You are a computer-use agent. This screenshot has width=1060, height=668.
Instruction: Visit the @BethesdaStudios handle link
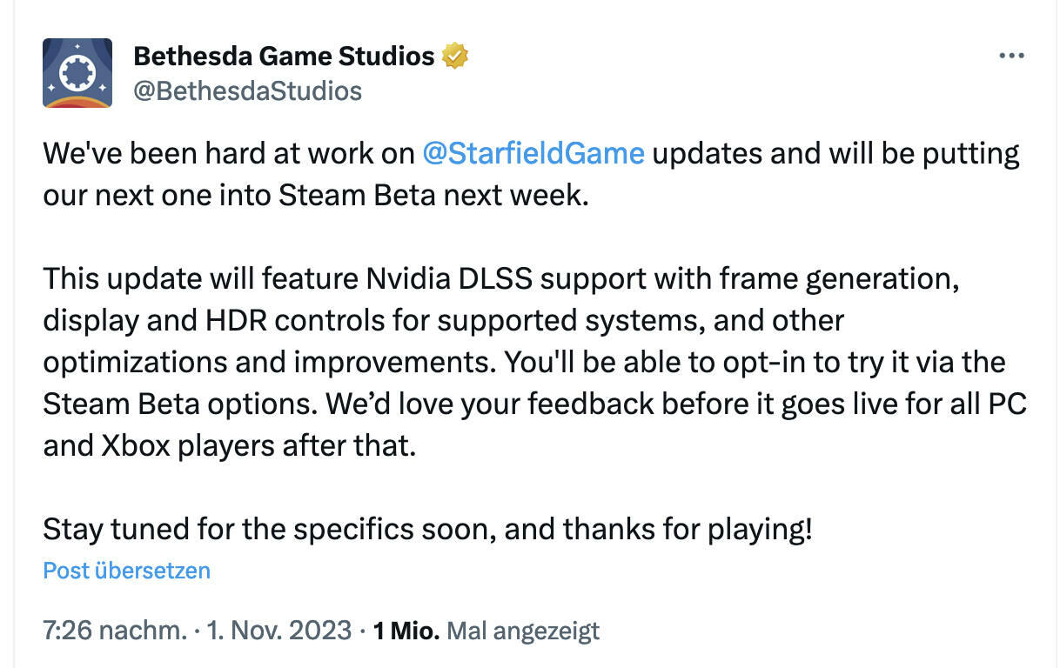coord(247,90)
